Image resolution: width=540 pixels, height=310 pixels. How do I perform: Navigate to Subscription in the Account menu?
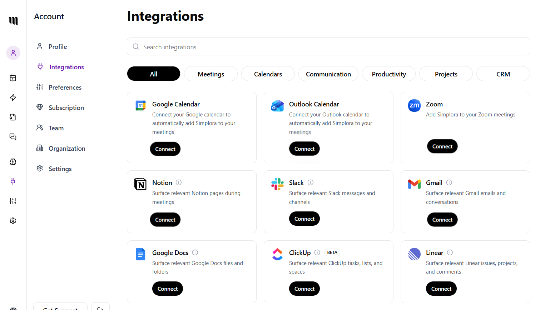65,107
